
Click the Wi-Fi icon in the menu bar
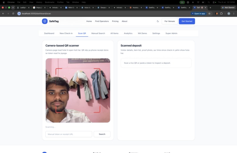click(x=198, y=2)
